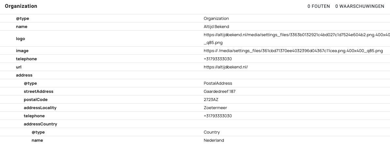The image size is (390, 144).
Task: Select the '0 FOUTEN' error count
Action: coord(319,6)
